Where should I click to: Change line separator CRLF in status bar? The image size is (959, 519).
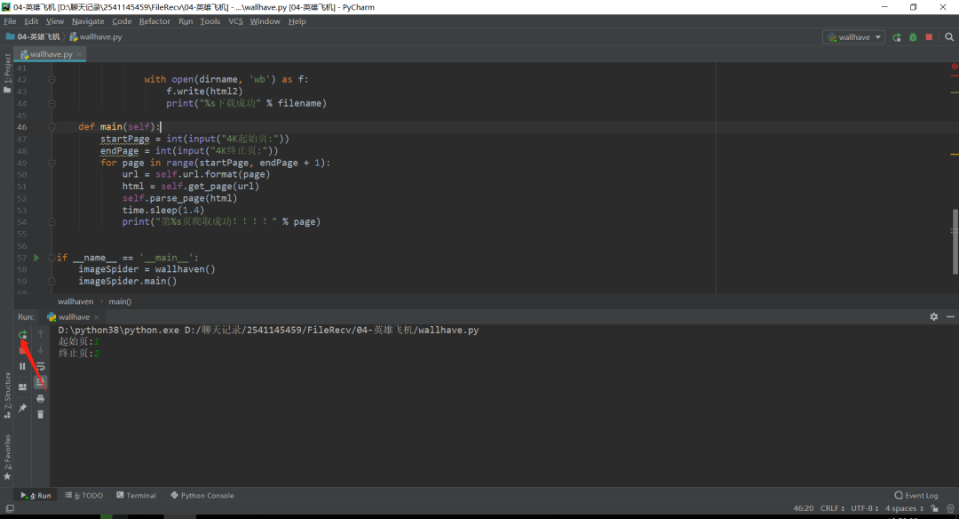tap(832, 508)
